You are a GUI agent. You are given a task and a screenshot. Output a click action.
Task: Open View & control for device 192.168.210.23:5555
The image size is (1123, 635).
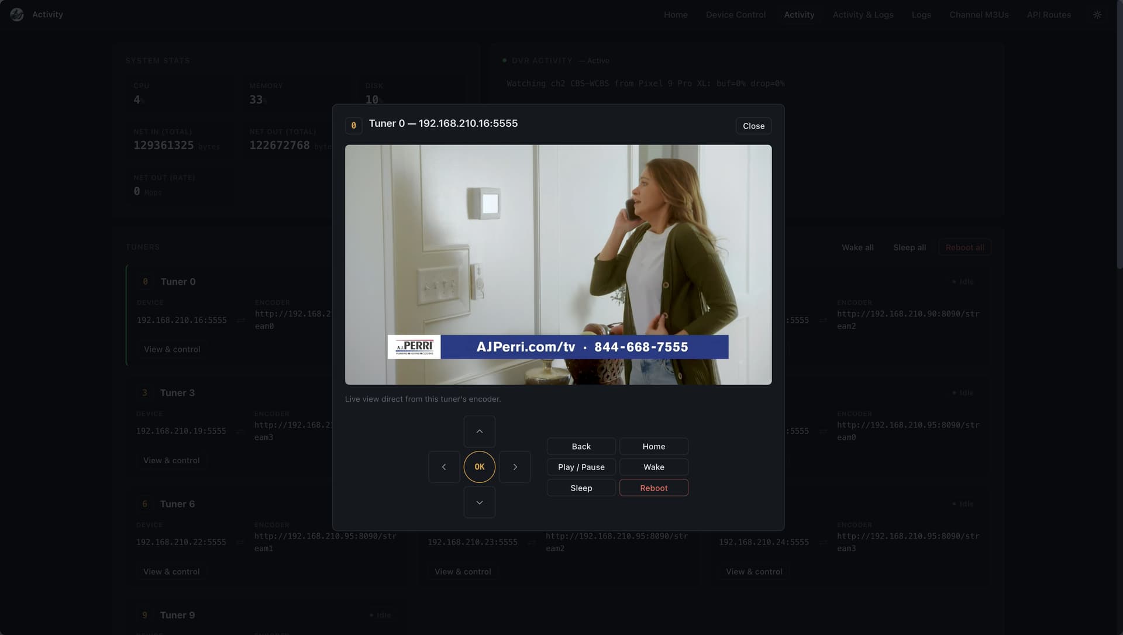[x=463, y=571]
